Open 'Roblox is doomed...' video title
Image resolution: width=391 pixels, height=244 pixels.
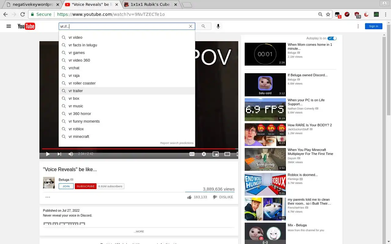point(303,175)
